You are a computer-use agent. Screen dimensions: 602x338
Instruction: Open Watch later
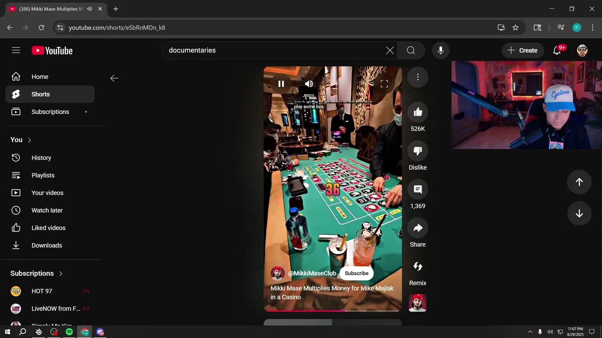click(x=50, y=210)
